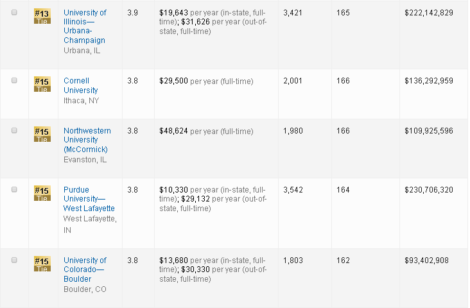Open the Cornell University profile link
This screenshot has height=308, width=470.
[81, 85]
